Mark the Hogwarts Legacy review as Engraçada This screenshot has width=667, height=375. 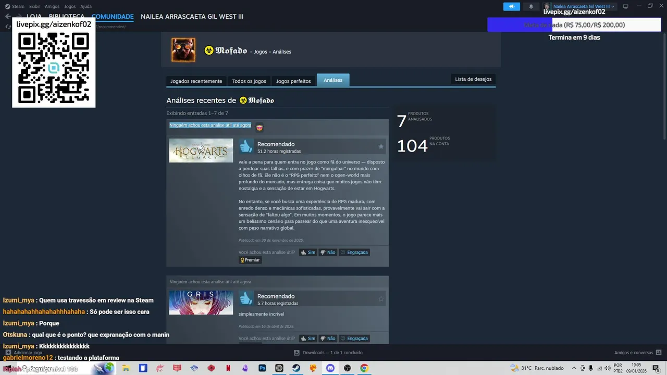pos(354,252)
